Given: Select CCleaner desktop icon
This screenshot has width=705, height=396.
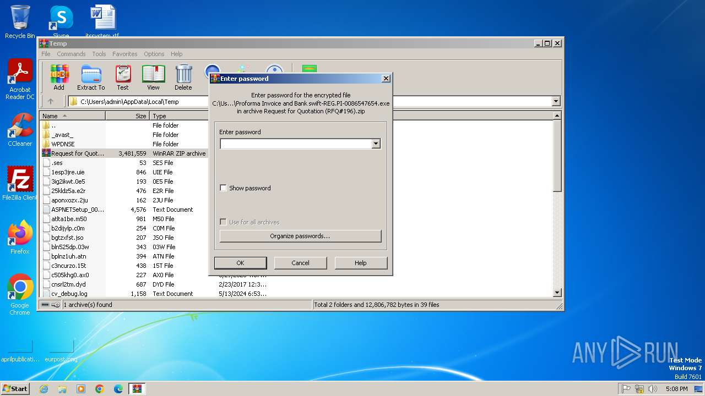Looking at the screenshot, I should (20, 130).
